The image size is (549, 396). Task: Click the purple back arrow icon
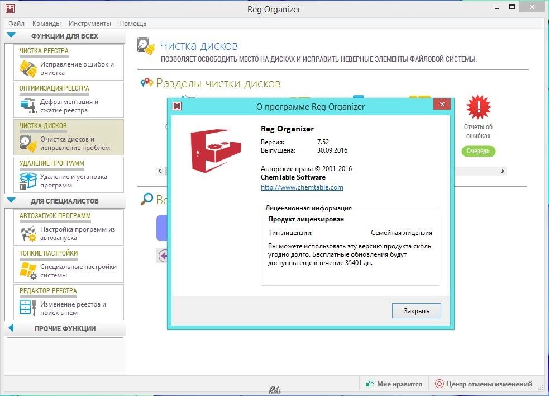163,256
